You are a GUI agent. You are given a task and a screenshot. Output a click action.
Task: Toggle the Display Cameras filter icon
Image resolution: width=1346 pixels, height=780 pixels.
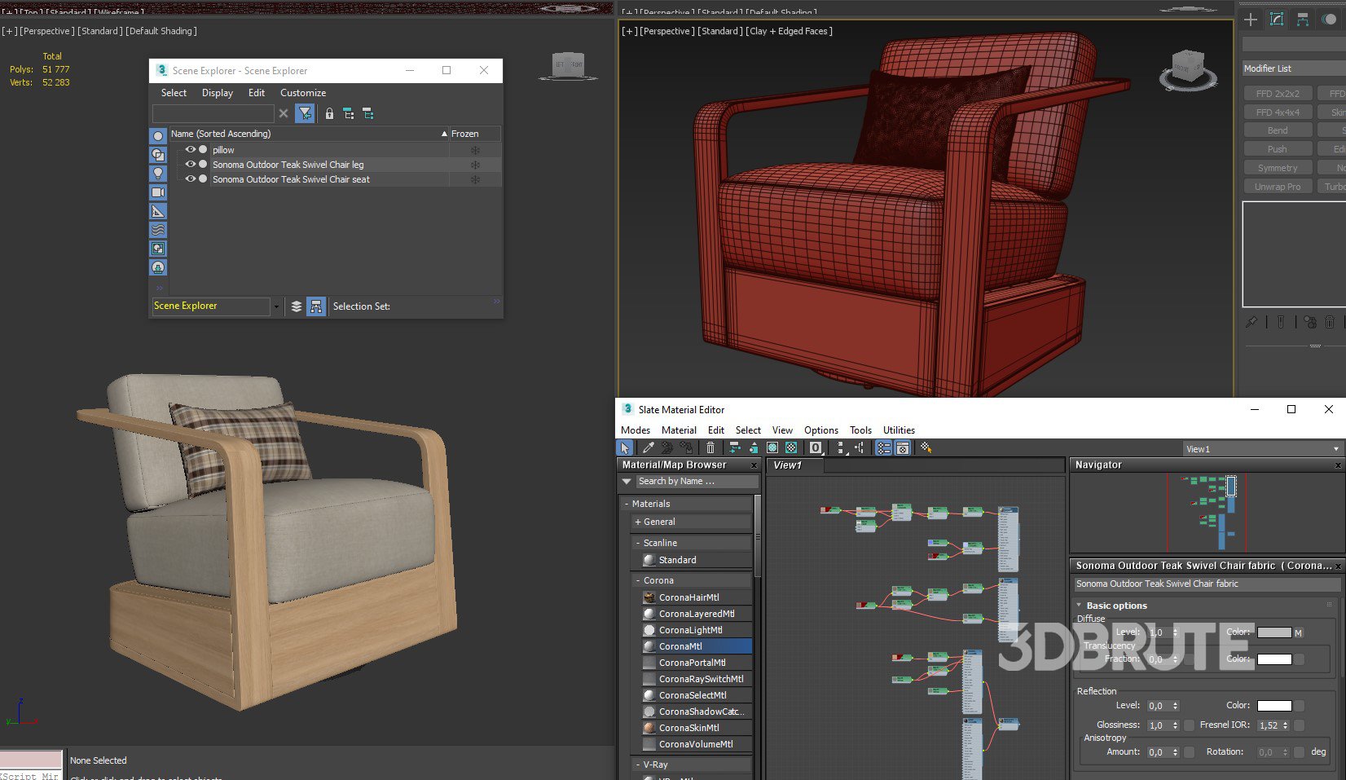(x=158, y=192)
